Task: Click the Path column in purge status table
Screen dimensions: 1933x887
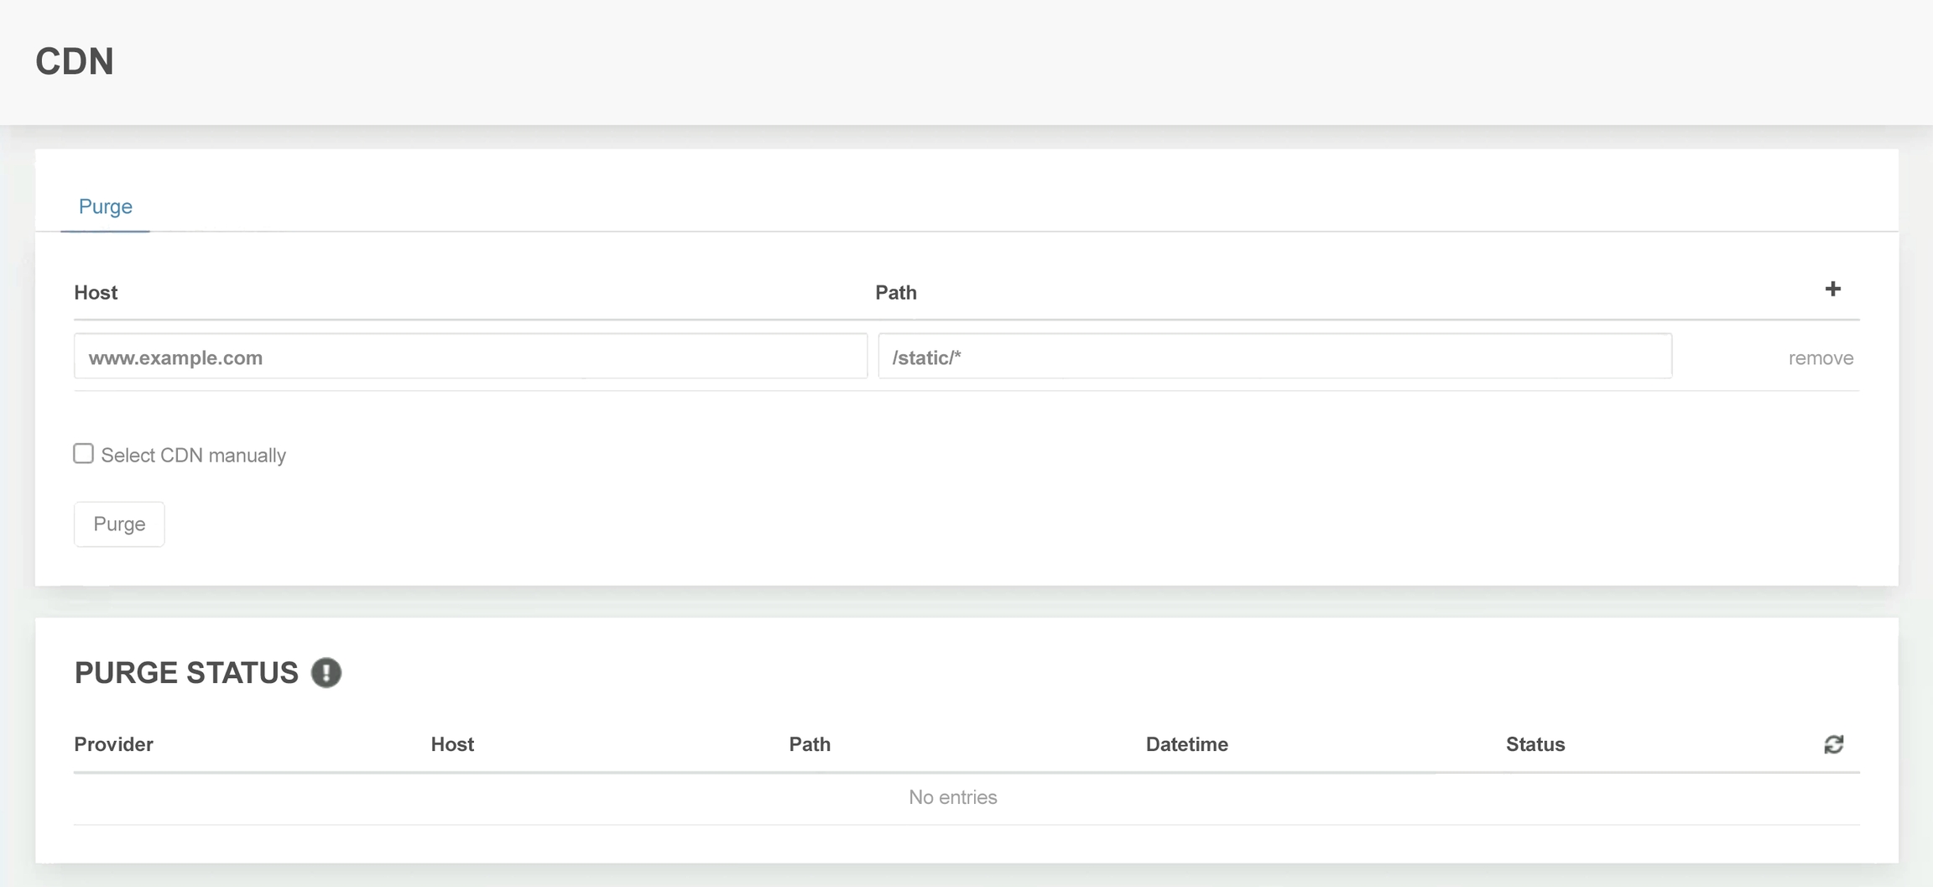Action: (x=809, y=744)
